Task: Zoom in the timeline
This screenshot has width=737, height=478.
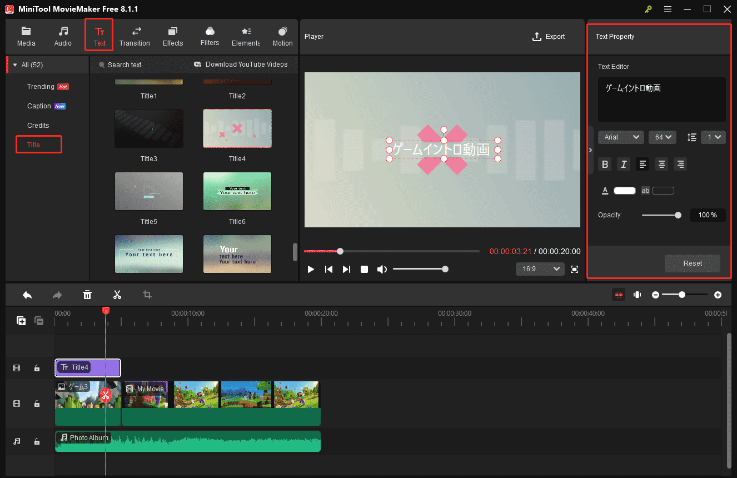Action: click(x=718, y=295)
